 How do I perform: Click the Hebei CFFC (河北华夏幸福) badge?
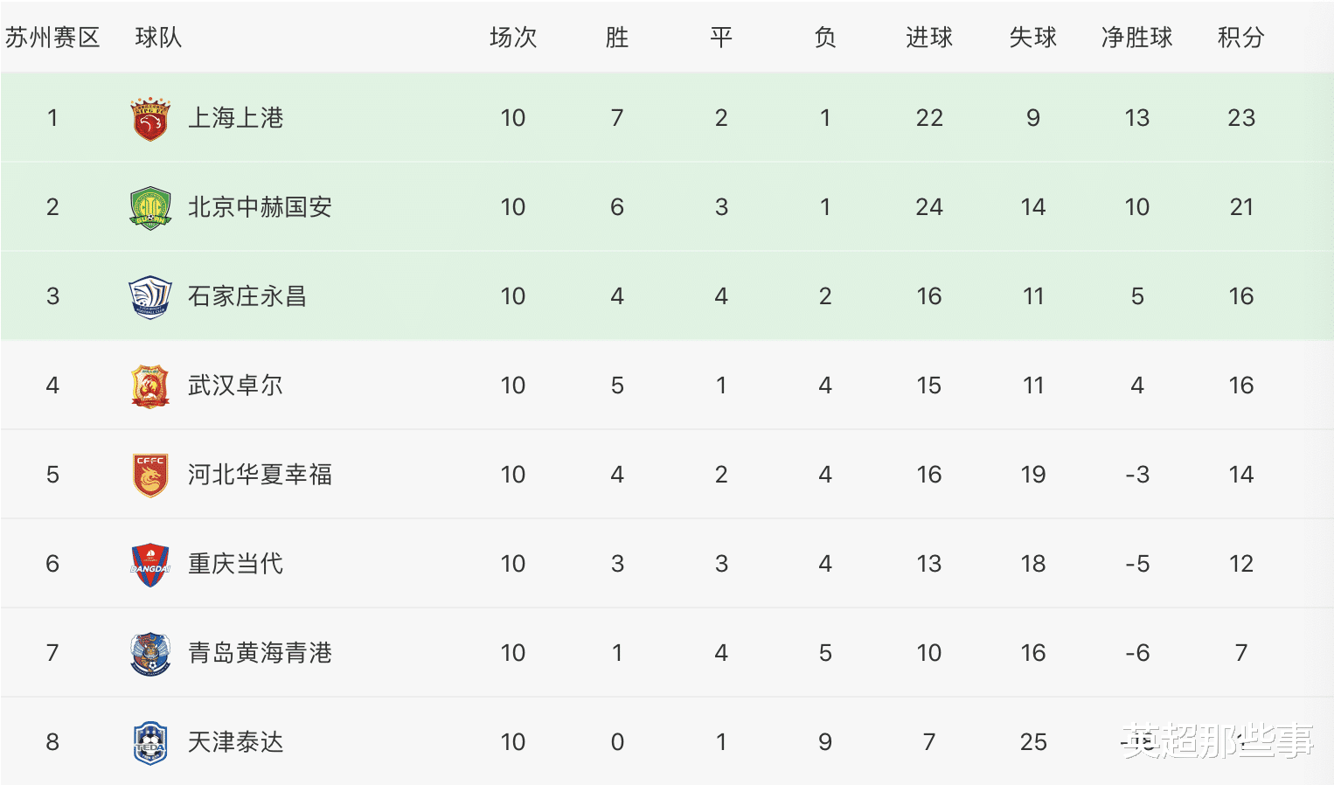[150, 476]
